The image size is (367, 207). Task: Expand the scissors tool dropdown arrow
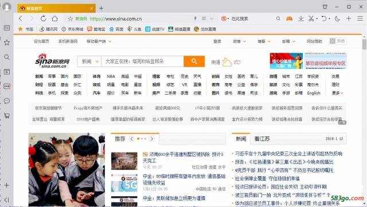317,19
